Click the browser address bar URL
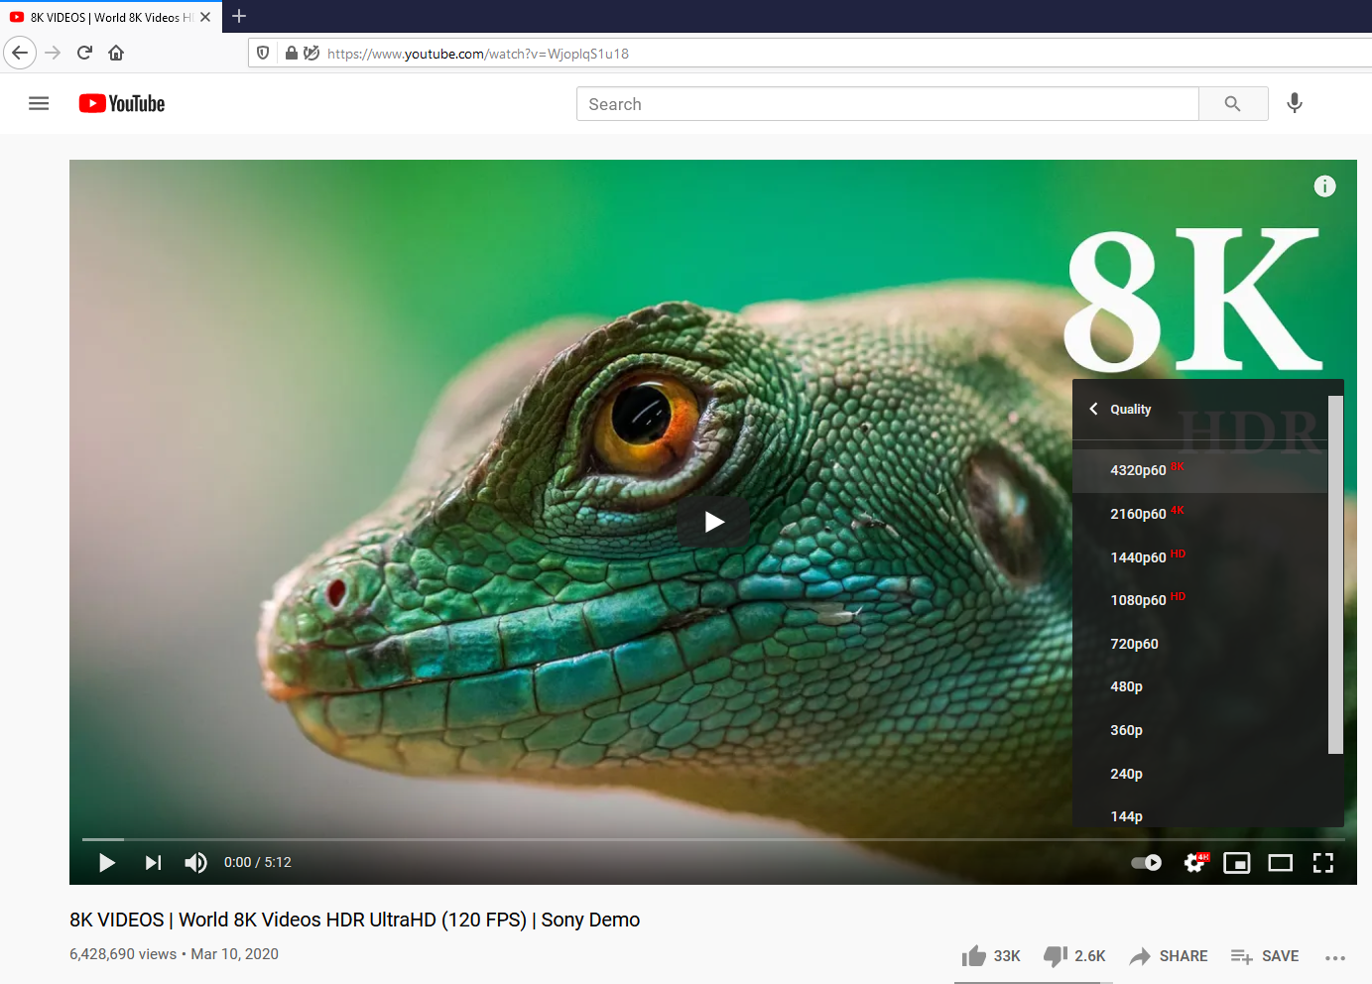The image size is (1372, 984). click(x=478, y=54)
